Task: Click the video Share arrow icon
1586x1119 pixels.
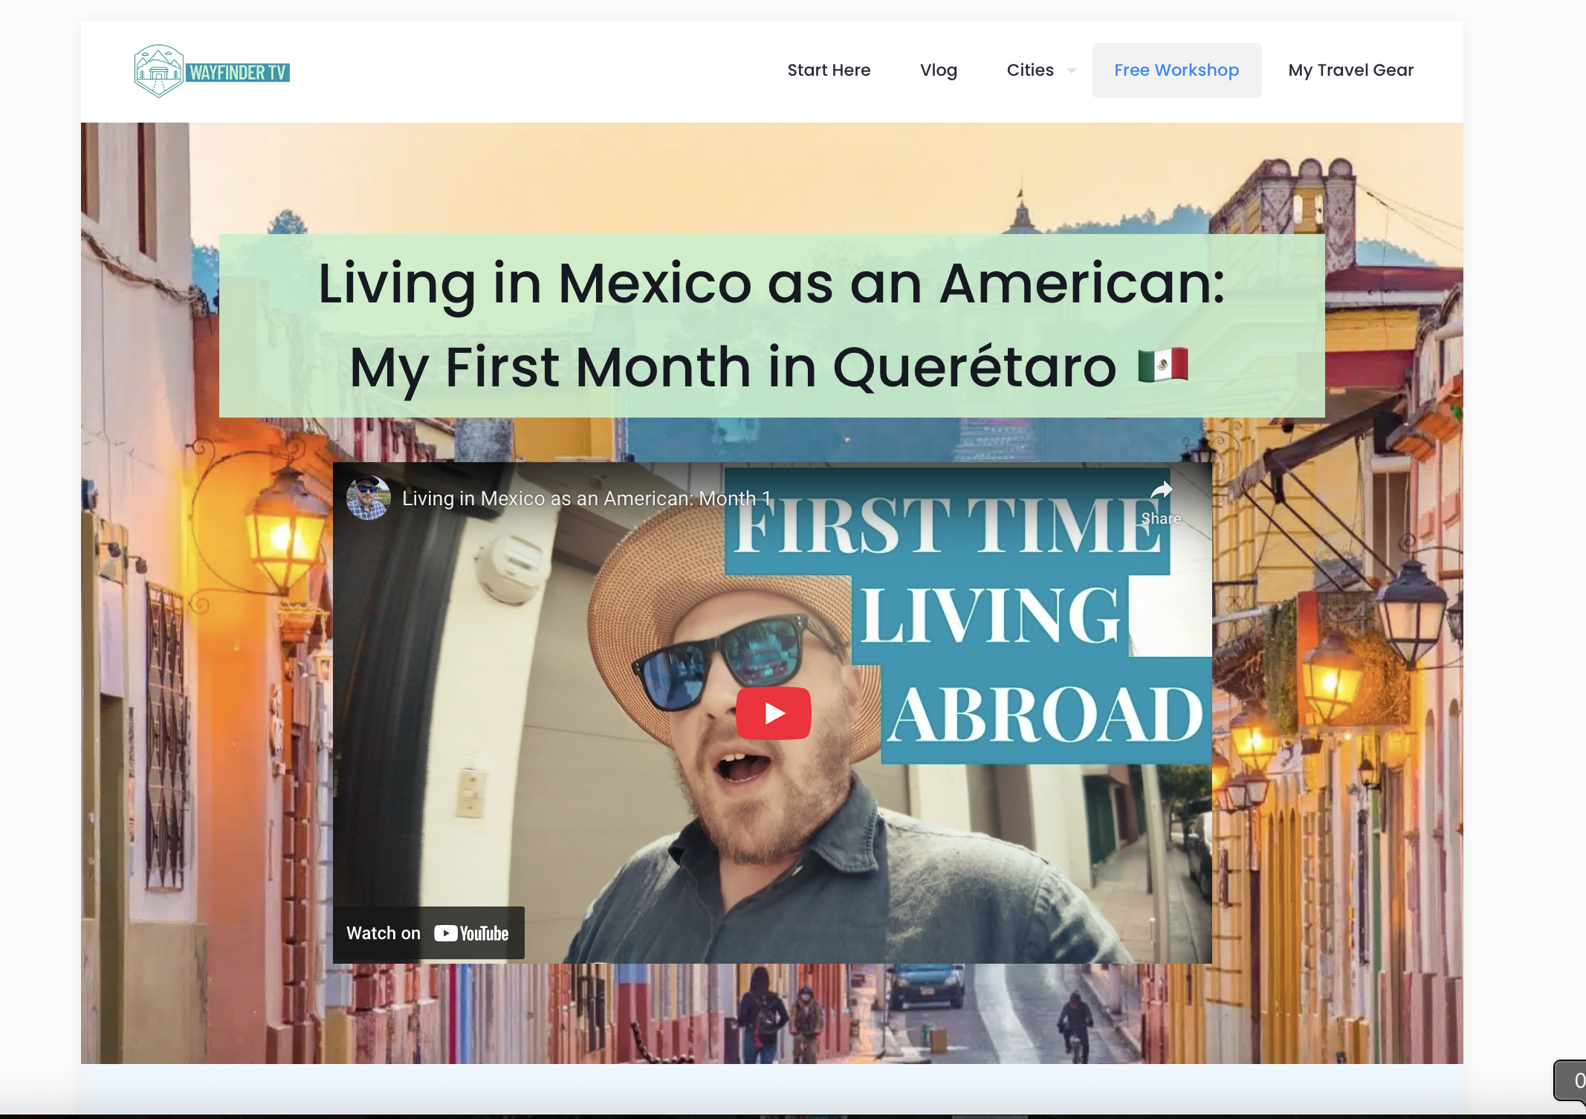Action: 1161,492
